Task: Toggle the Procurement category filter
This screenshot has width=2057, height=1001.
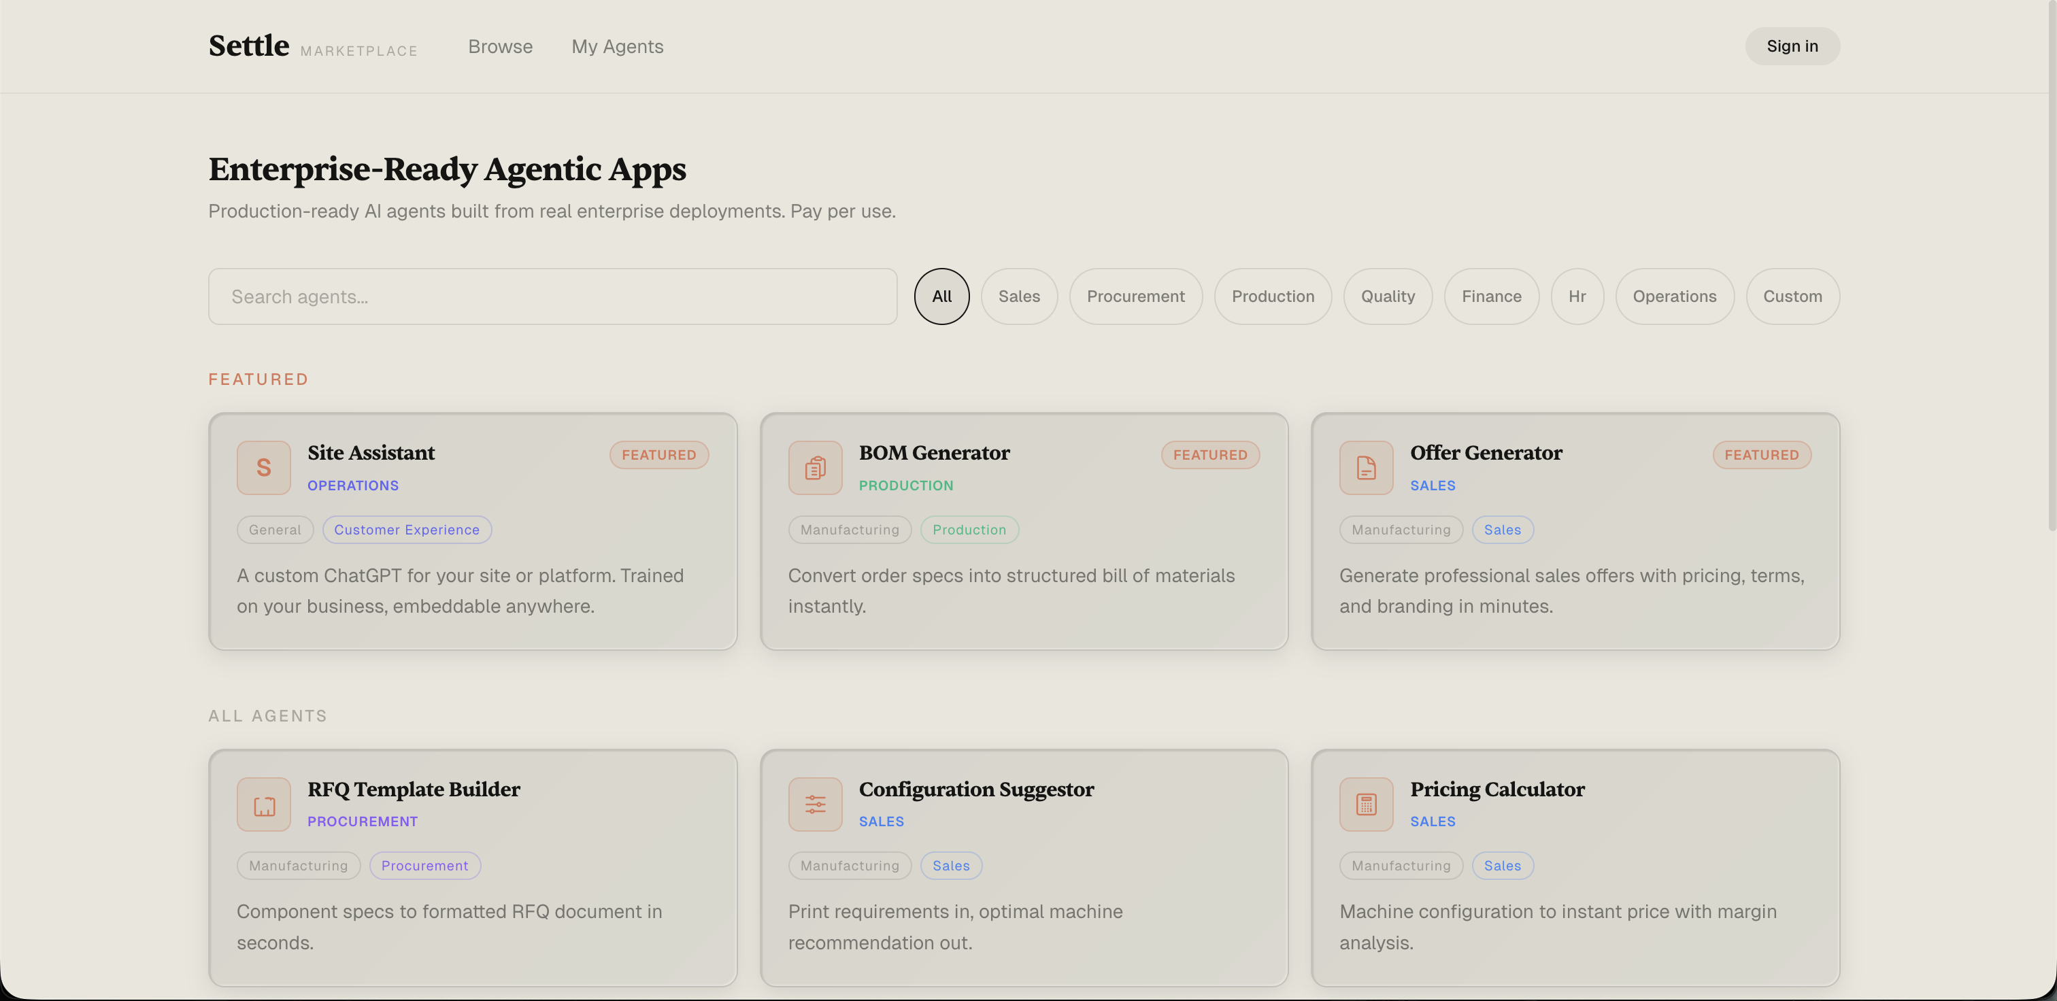Action: point(1135,296)
